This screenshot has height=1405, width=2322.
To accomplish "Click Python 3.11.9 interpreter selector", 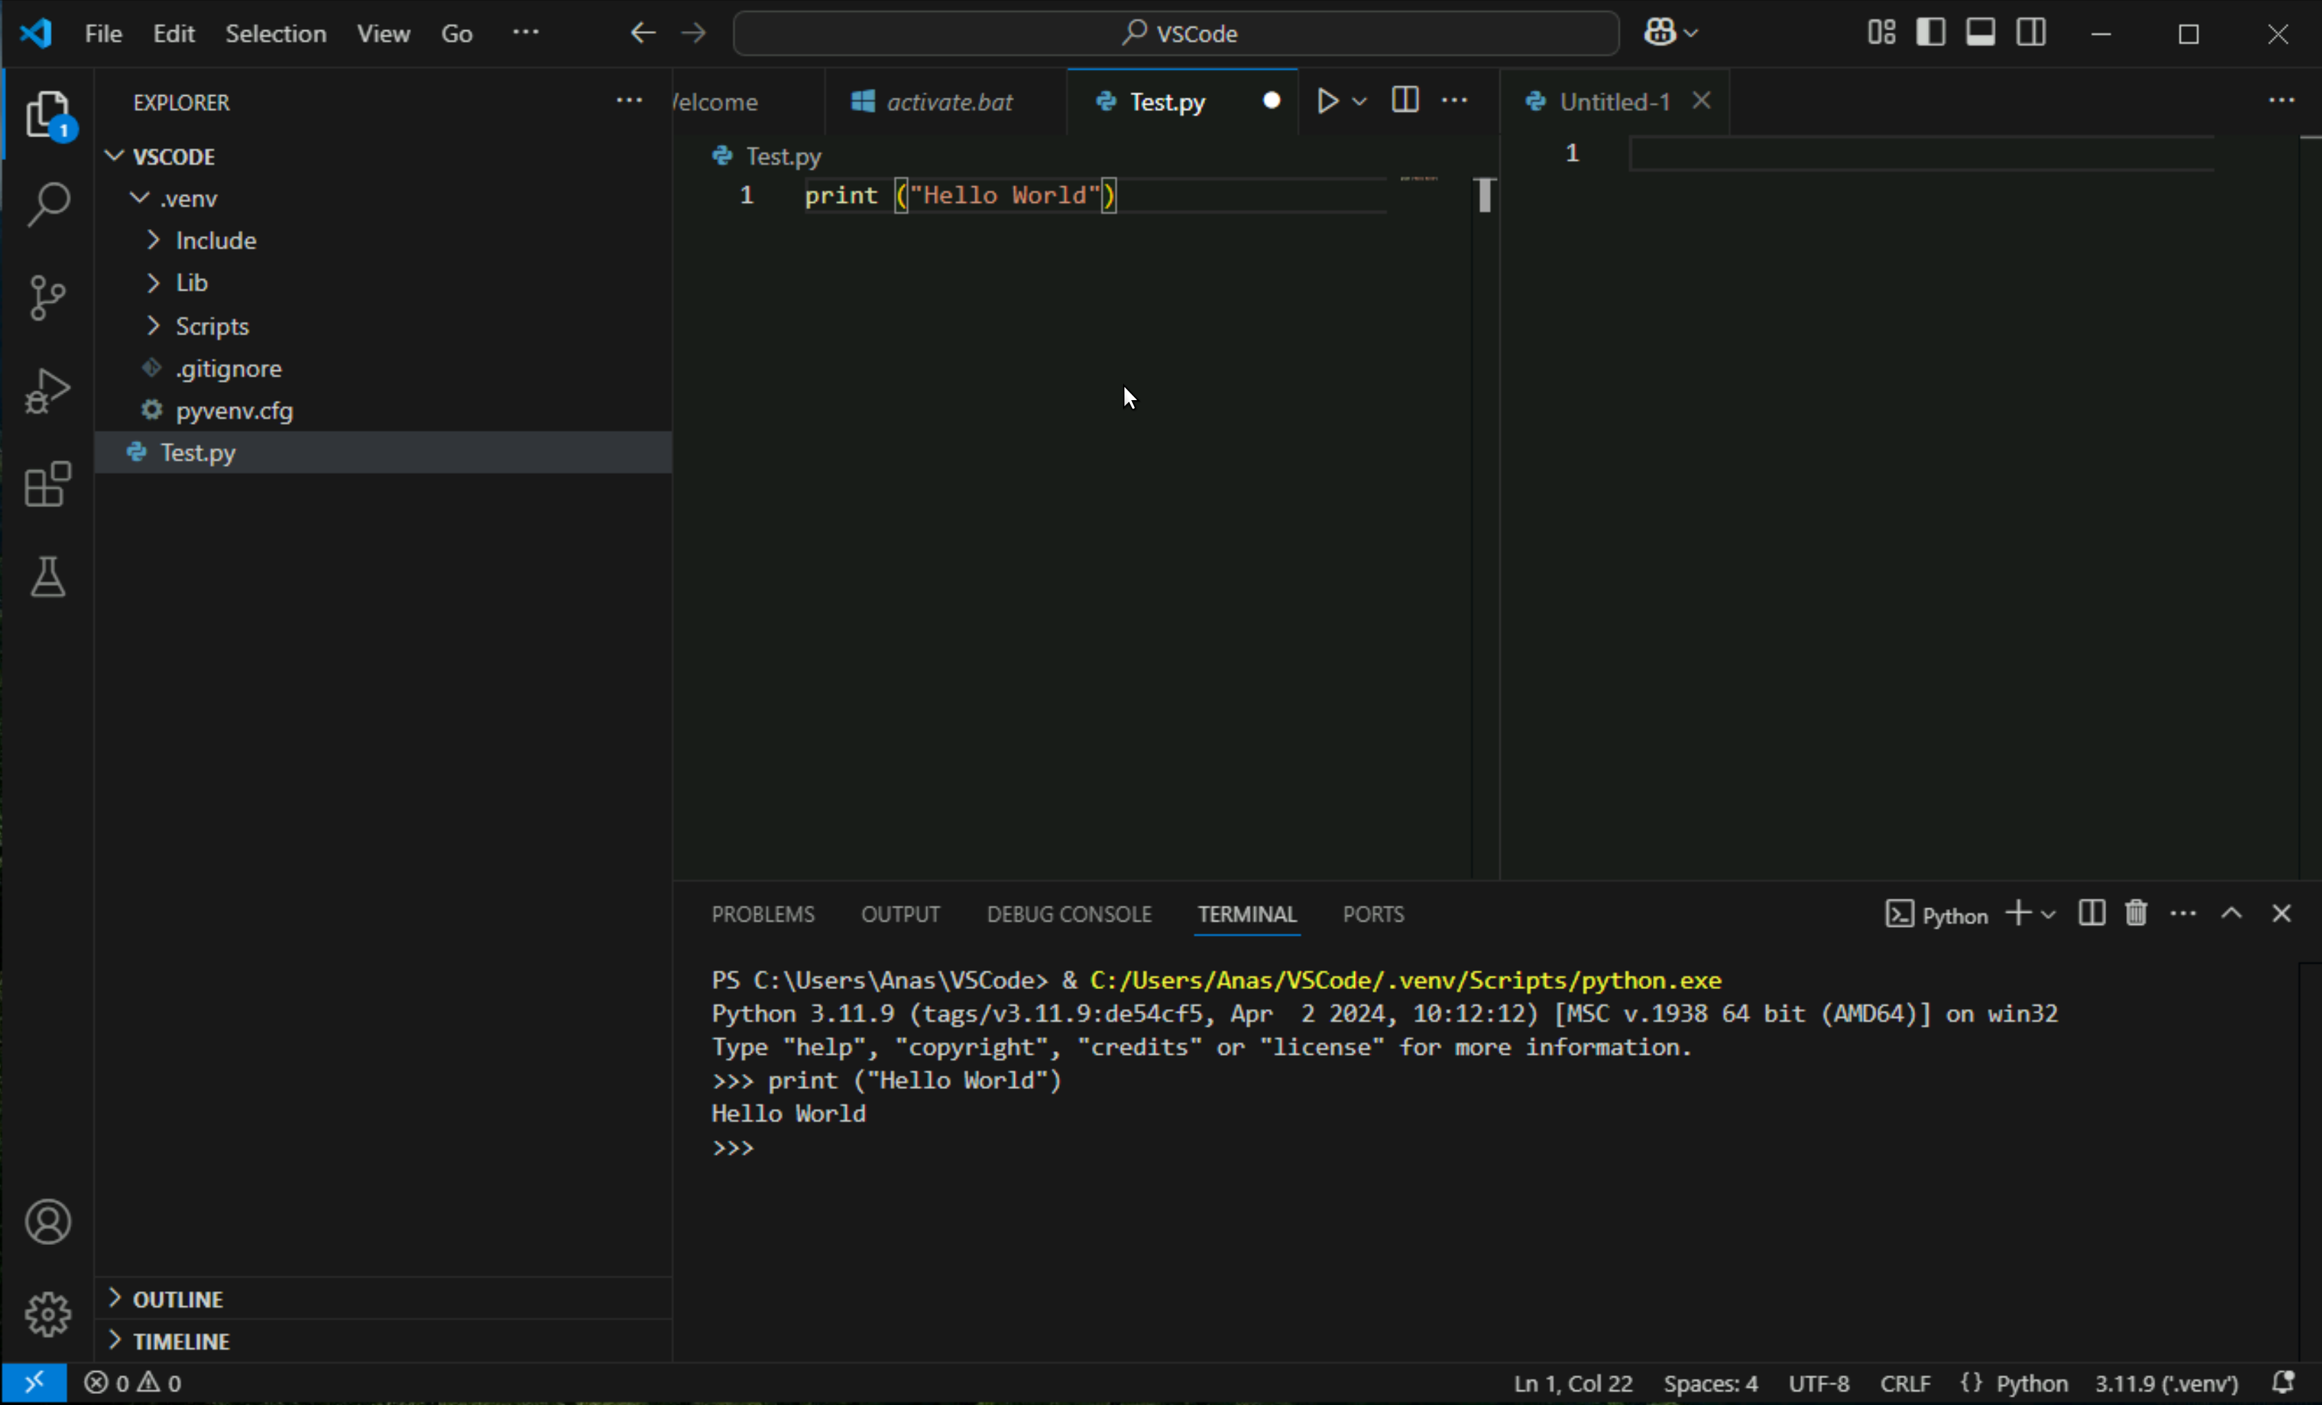I will click(x=2165, y=1384).
